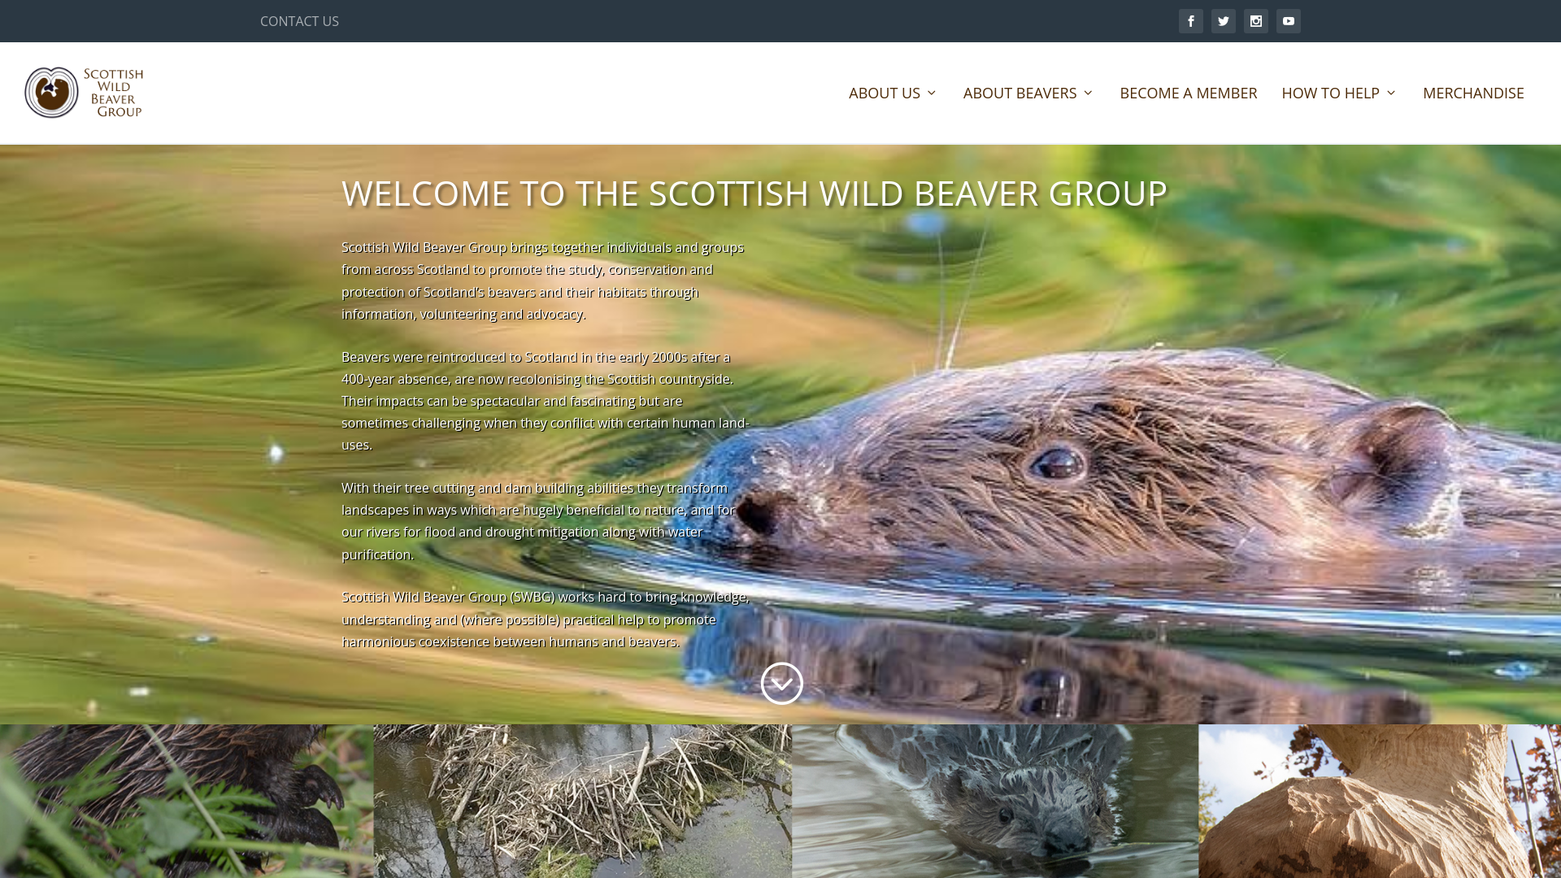Expand the About Us dropdown chevron
The height and width of the screenshot is (878, 1561).
(932, 93)
